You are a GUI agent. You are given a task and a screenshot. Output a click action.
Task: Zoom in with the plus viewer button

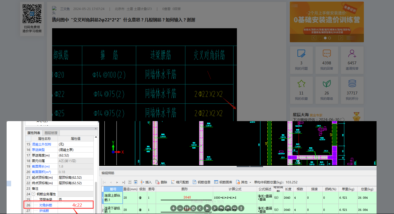tap(173, 208)
